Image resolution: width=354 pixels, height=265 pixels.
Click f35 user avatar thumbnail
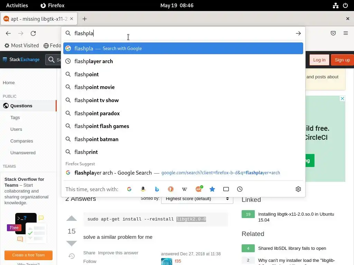coord(167,262)
